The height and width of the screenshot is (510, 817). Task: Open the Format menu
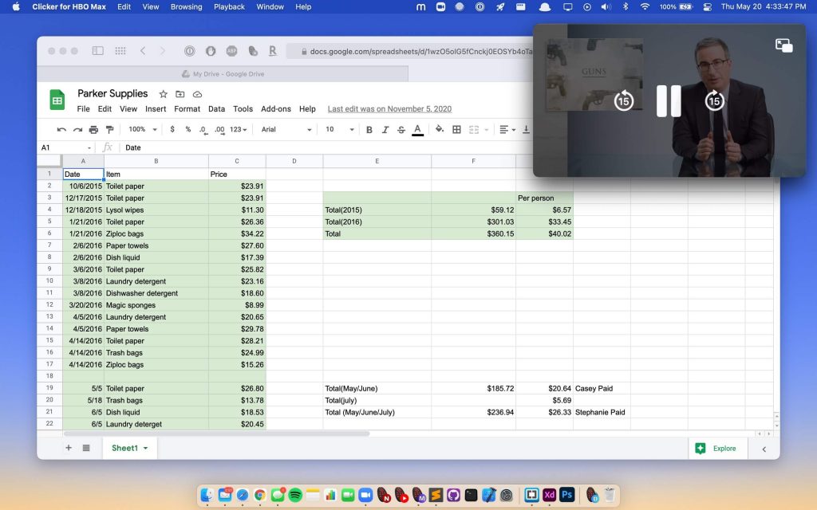click(x=187, y=109)
